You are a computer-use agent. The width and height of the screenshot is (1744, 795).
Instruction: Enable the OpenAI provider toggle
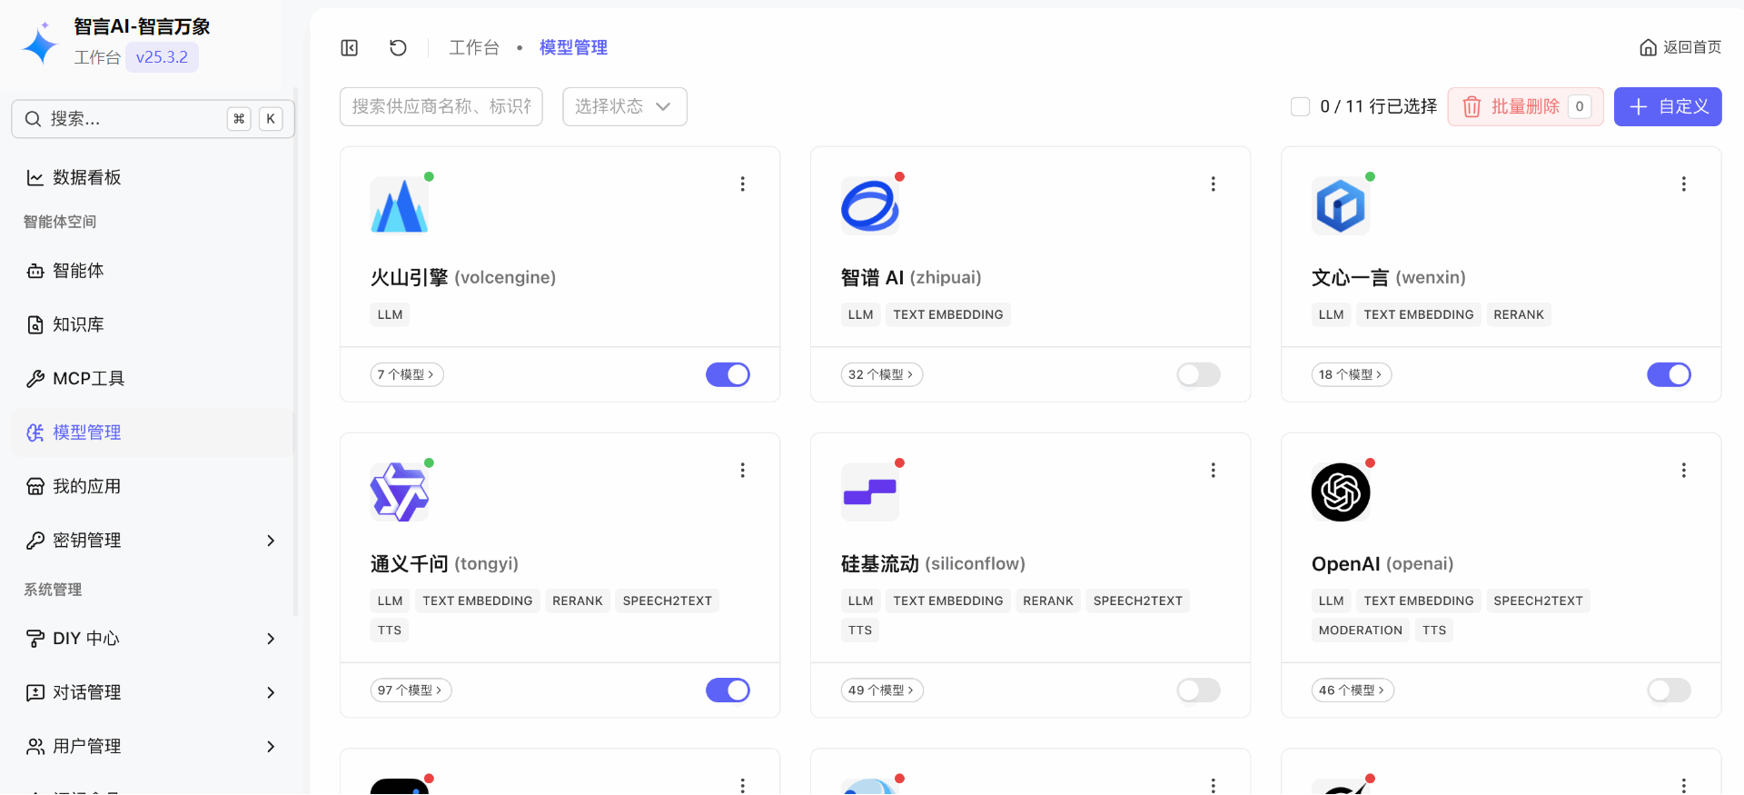(1669, 691)
